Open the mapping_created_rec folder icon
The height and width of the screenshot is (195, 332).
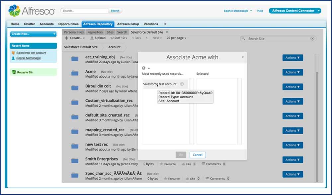coord(75,132)
